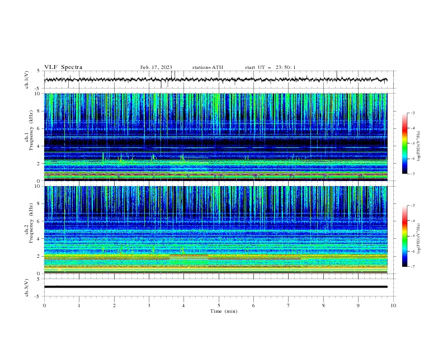Click the "ch.1(V)" waveform axis label
The image size is (443, 343).
(x=27, y=80)
